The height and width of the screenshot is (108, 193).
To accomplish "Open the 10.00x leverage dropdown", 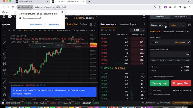I will 177,25.
